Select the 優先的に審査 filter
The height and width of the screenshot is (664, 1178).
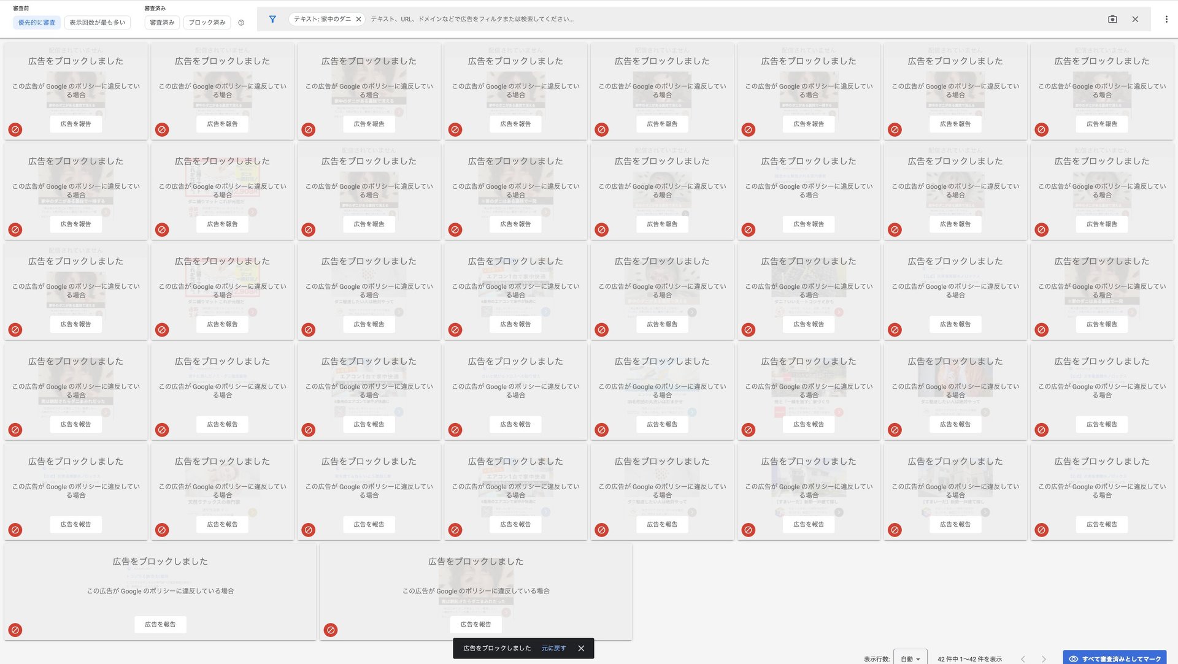point(37,22)
